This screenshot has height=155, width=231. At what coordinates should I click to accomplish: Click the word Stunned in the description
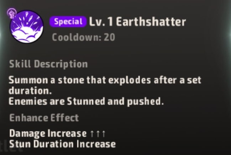pos(86,101)
